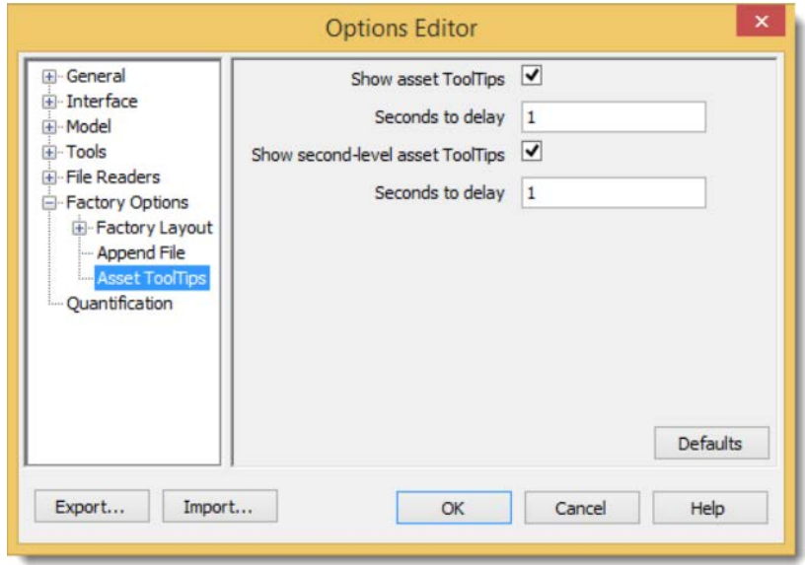The height and width of the screenshot is (565, 805).
Task: Toggle Show second-level asset ToolTips checkbox
Action: (533, 152)
